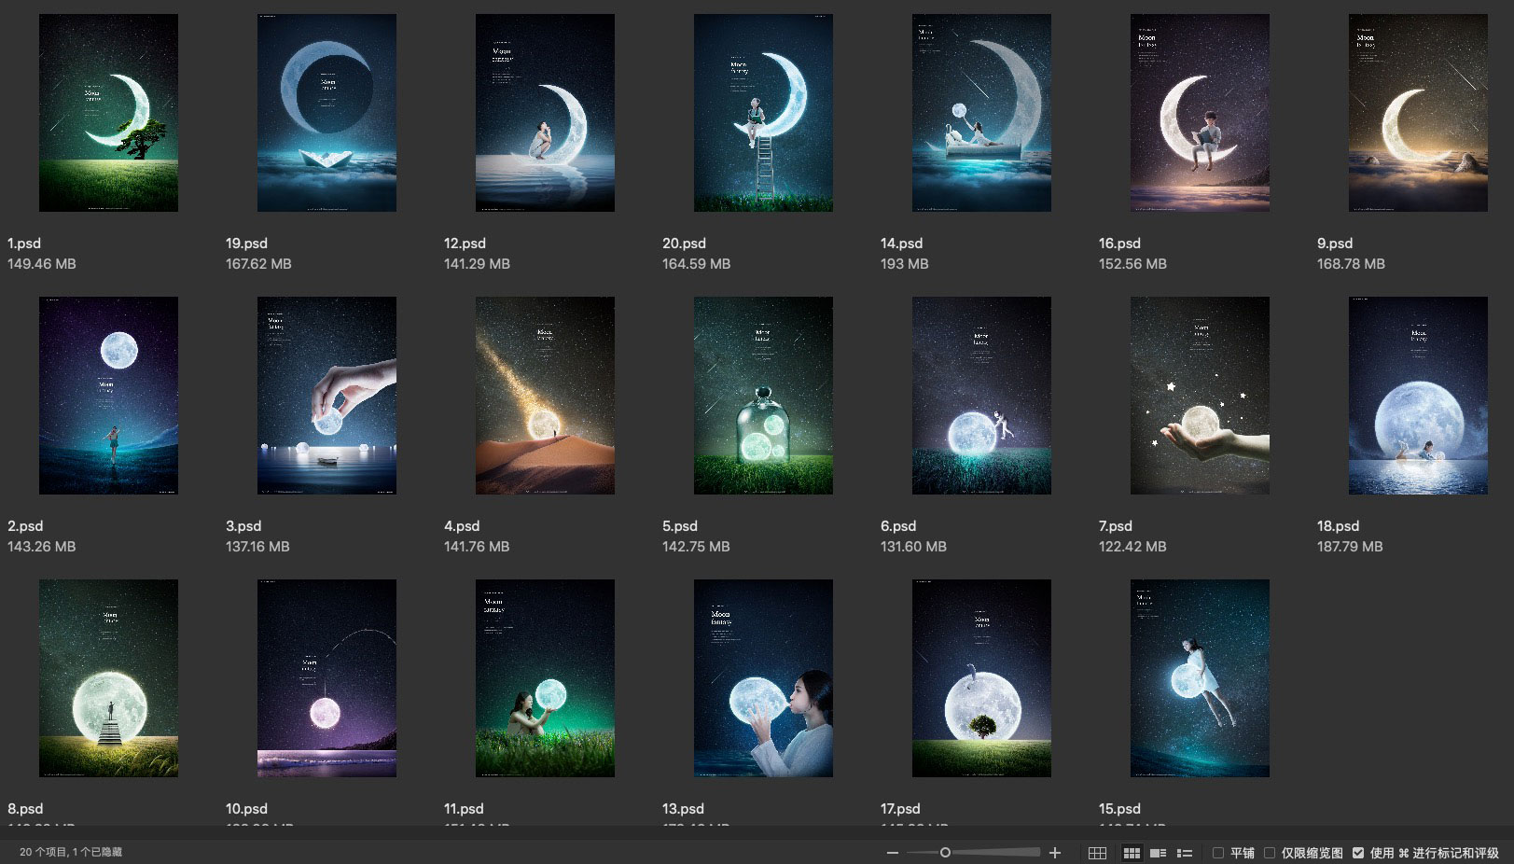Viewport: 1514px width, 864px height.
Task: Click the 10.psd file name label
Action: (x=246, y=809)
